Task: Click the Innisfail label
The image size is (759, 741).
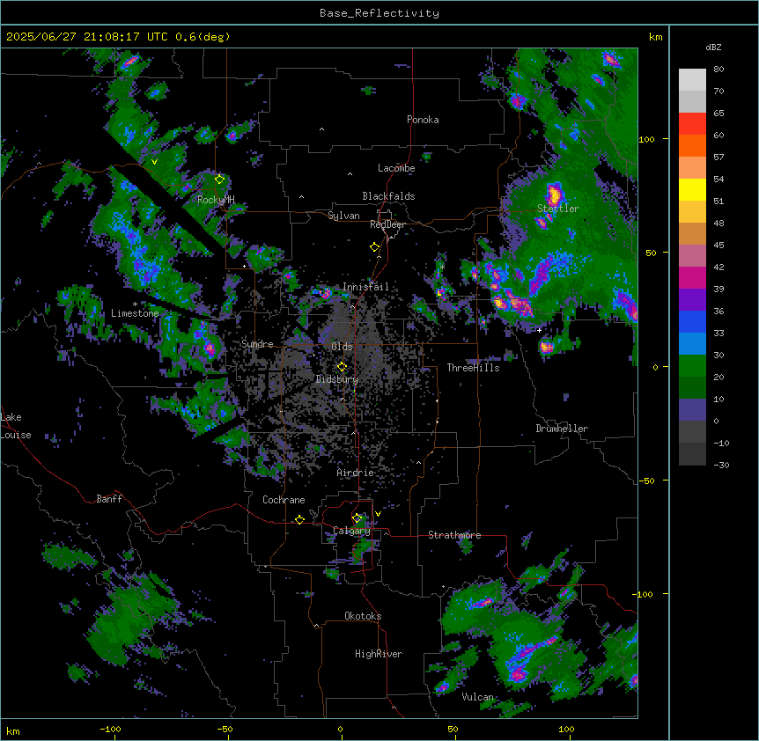Action: coord(365,287)
